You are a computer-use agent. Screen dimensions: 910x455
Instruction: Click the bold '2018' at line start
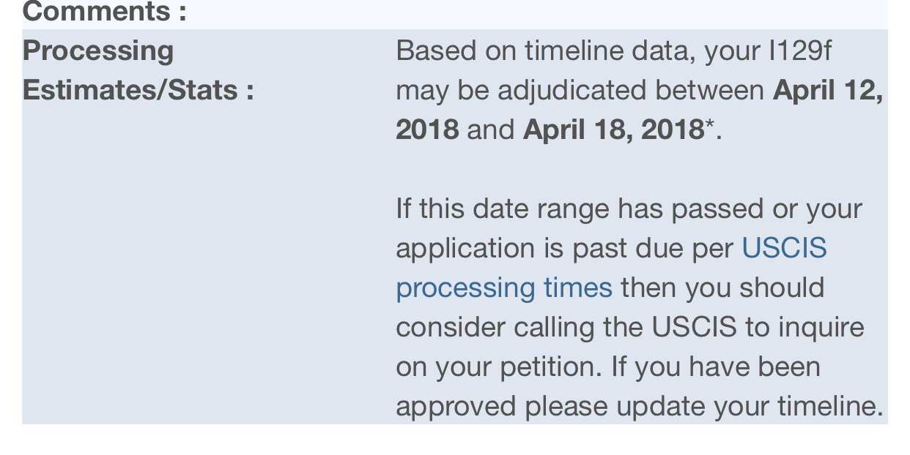click(427, 130)
